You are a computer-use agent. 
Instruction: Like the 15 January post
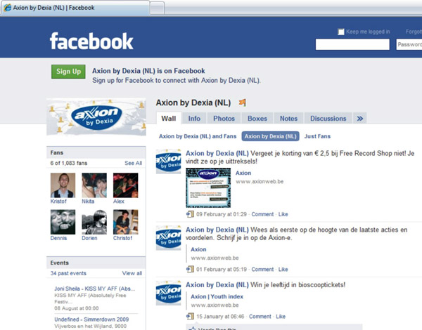pos(281,316)
